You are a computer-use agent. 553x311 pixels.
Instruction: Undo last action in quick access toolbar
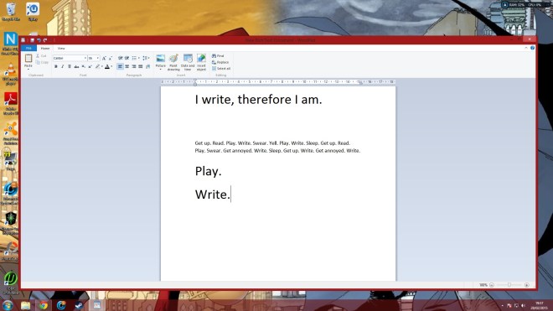(x=39, y=40)
